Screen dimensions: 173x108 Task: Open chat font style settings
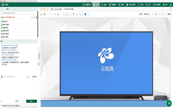pyautogui.click(x=5, y=77)
